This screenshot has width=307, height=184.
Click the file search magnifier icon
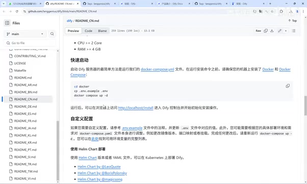pyautogui.click(x=52, y=34)
